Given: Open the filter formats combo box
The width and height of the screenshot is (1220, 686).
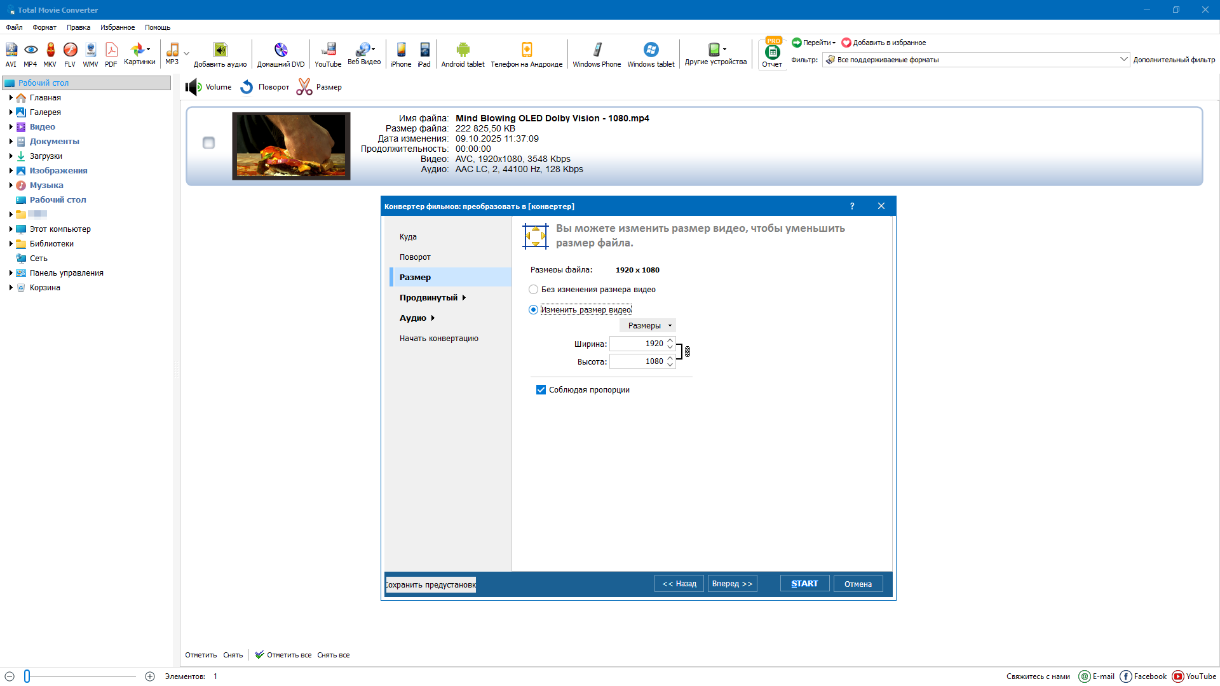Looking at the screenshot, I should (x=975, y=60).
